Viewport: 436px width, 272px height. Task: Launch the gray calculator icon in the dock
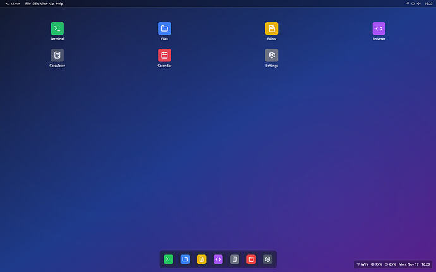pyautogui.click(x=234, y=259)
